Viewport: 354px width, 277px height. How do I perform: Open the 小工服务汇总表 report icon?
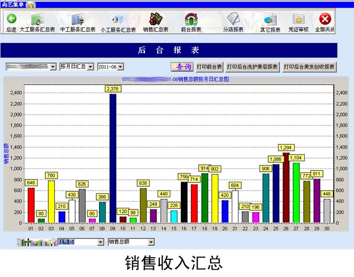[118, 20]
